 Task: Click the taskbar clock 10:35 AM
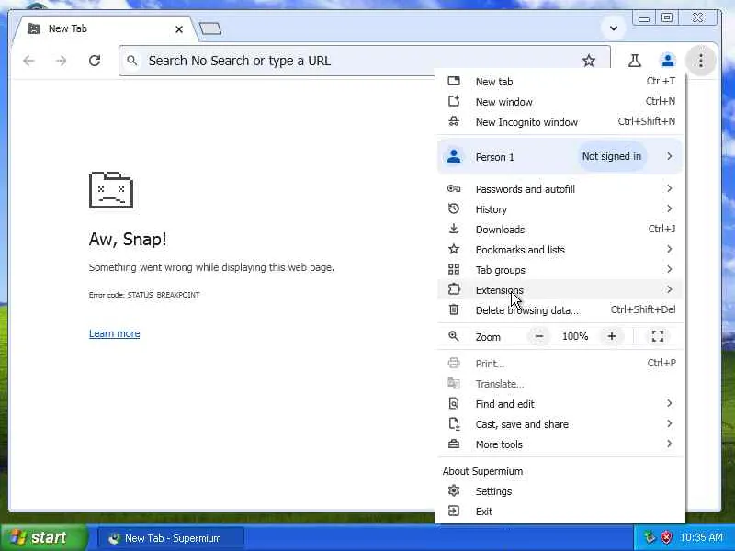point(701,537)
